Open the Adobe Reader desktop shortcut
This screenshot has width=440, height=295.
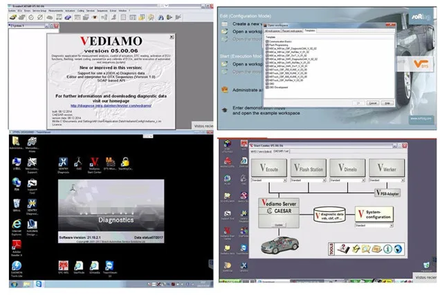coord(17,248)
